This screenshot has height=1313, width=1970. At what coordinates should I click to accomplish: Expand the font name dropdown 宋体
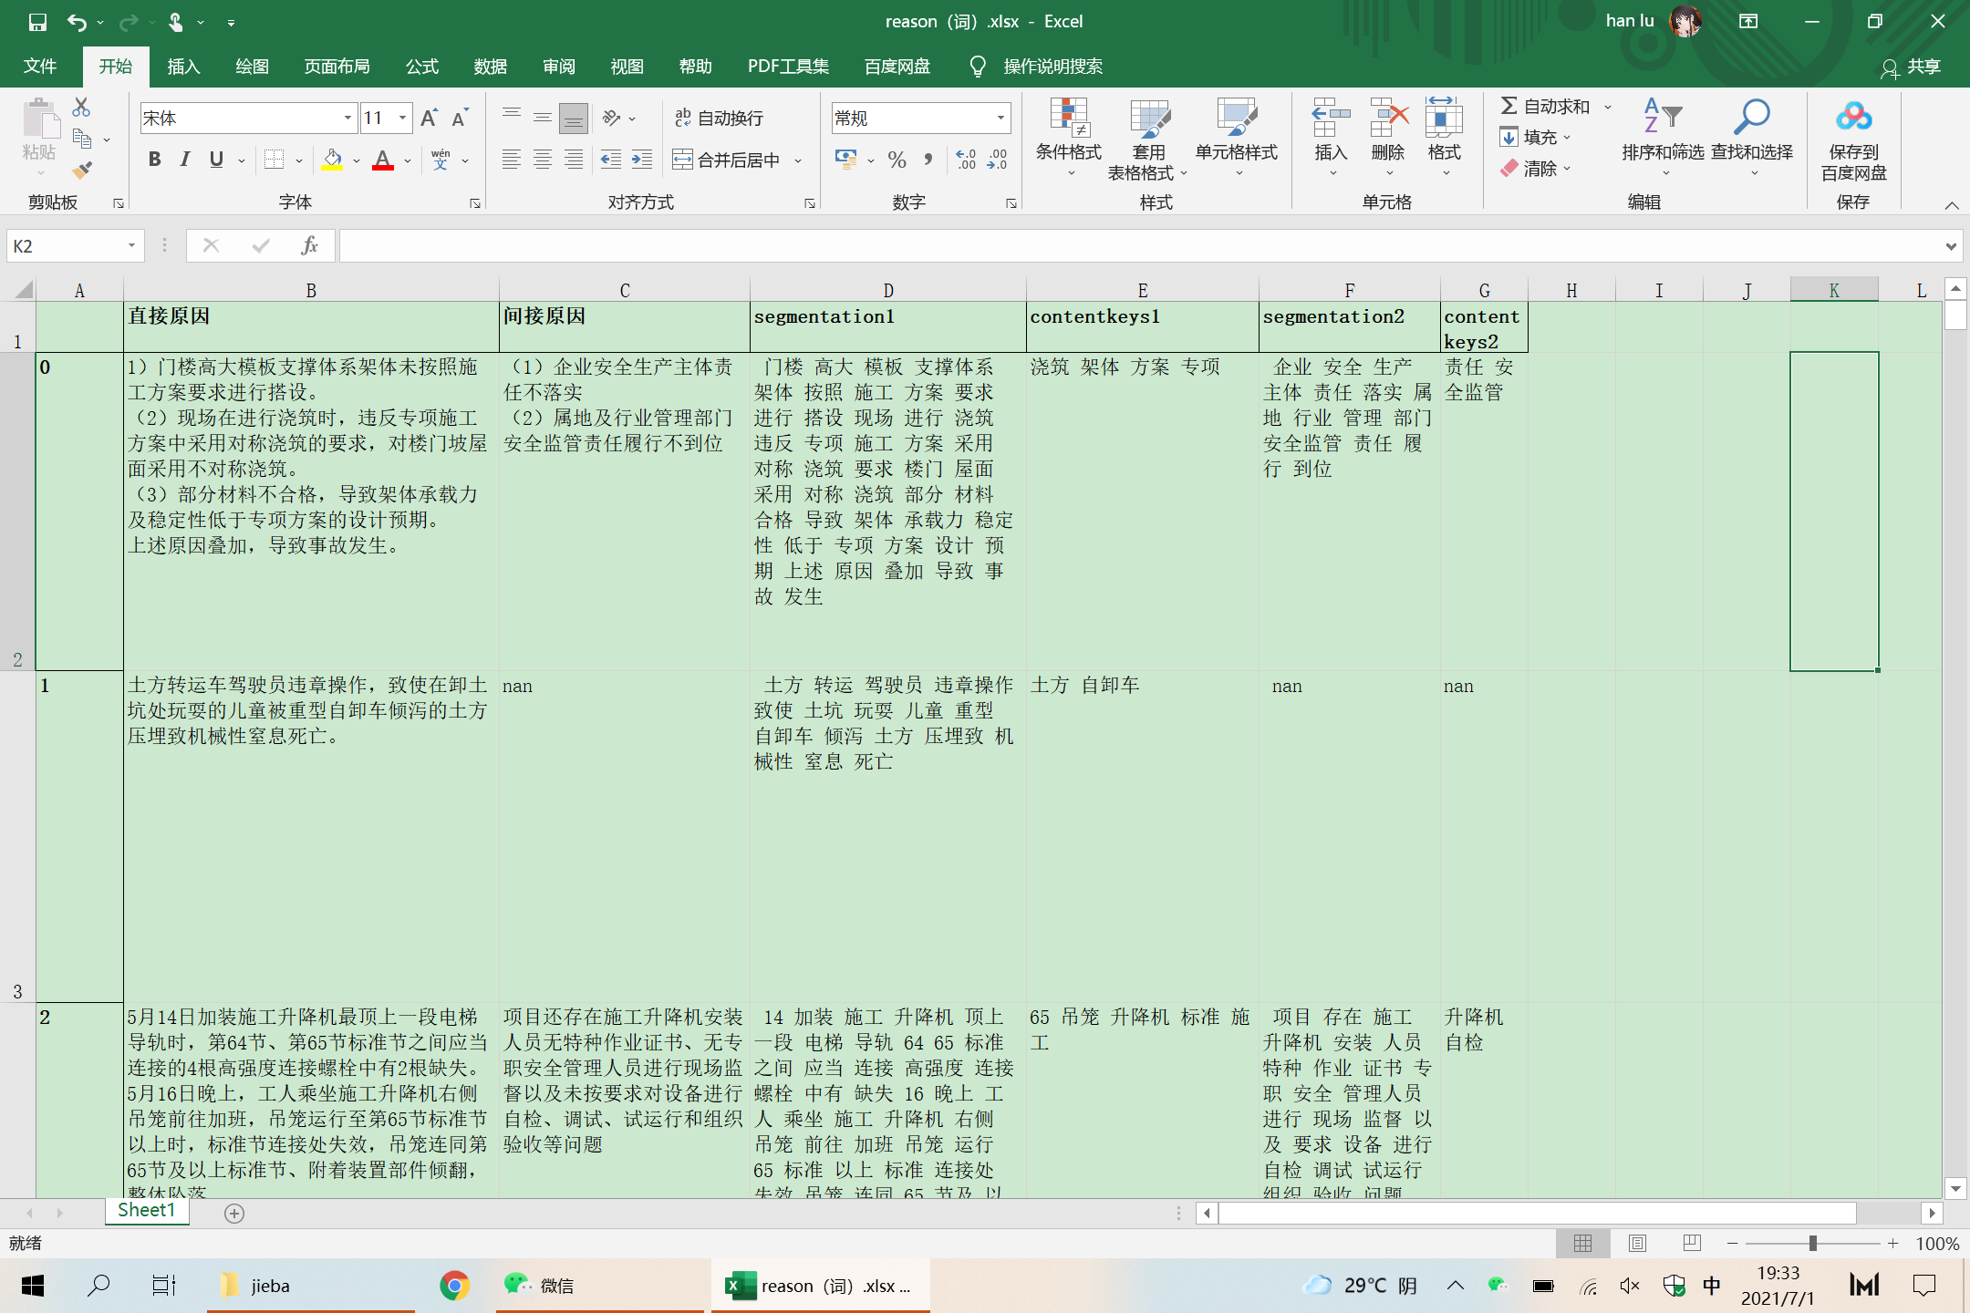point(347,118)
